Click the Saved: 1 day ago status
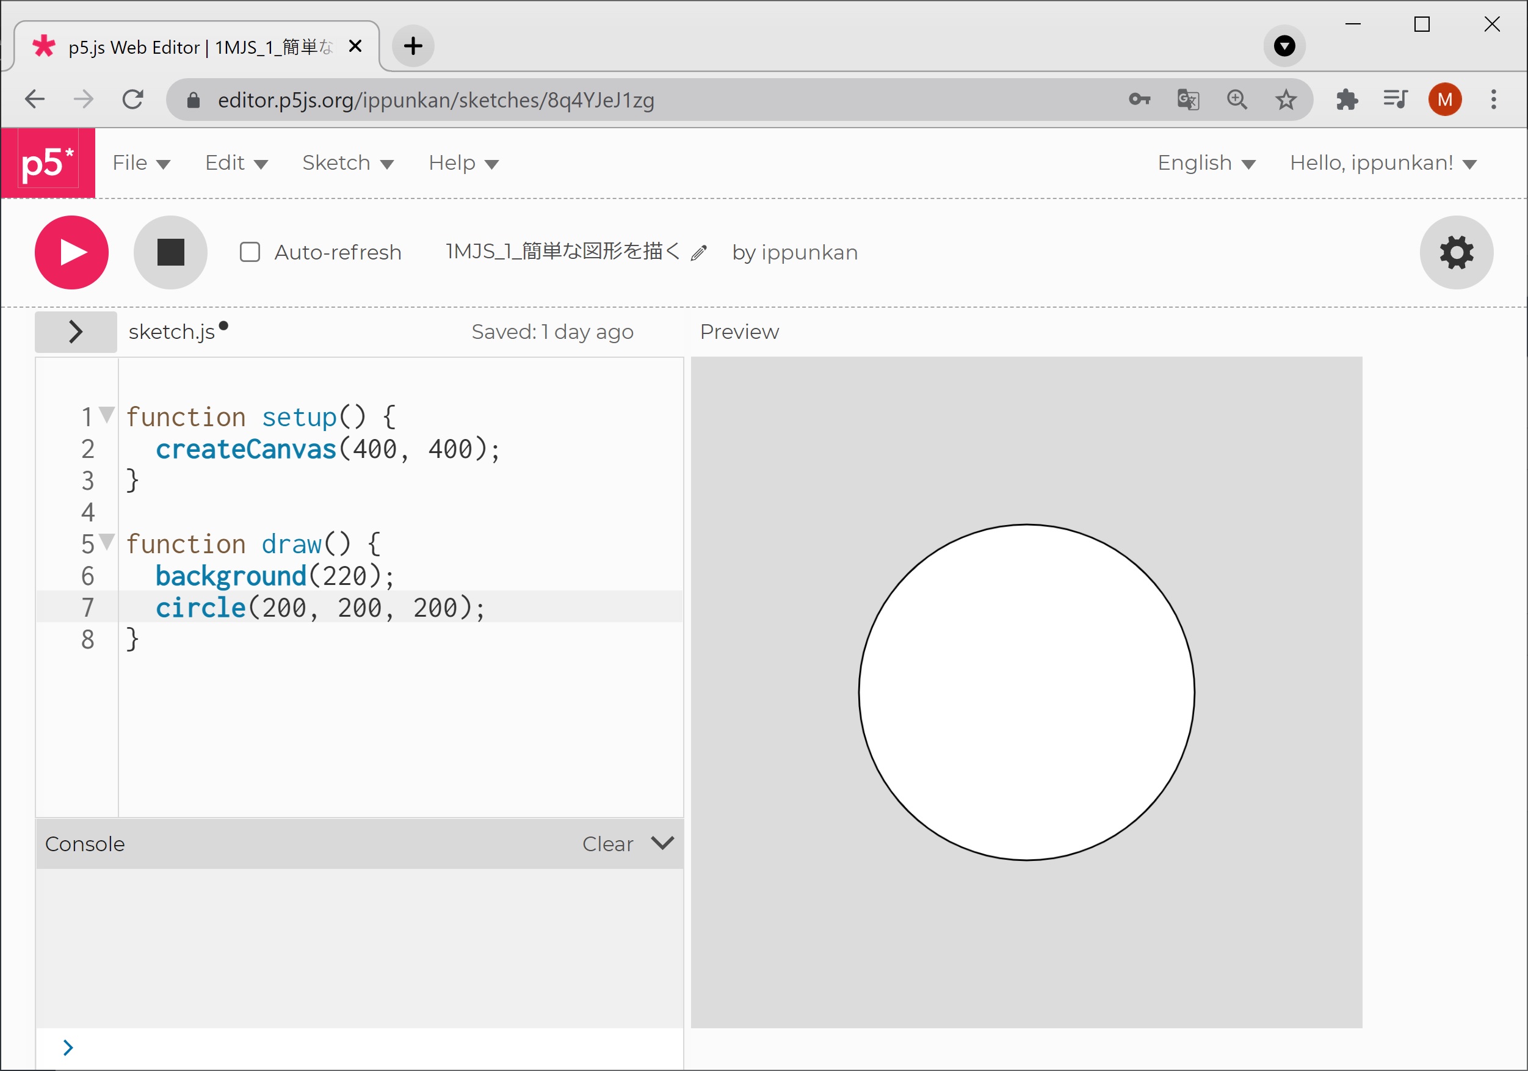 point(552,332)
